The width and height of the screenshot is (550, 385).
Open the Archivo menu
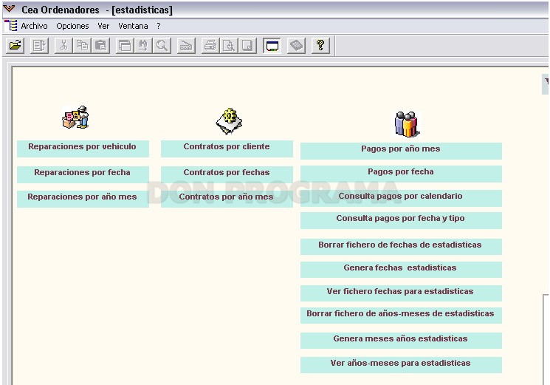point(34,26)
